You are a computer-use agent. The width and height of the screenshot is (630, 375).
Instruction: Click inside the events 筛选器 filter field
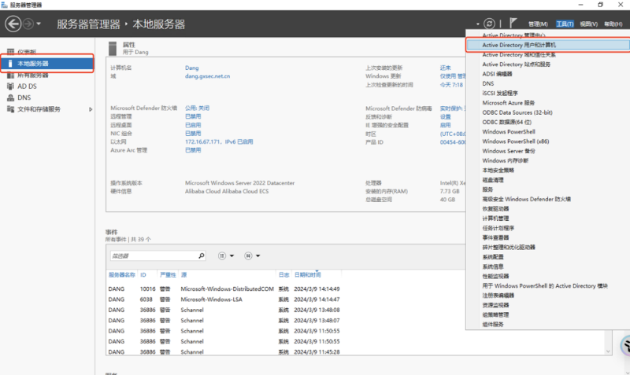154,256
